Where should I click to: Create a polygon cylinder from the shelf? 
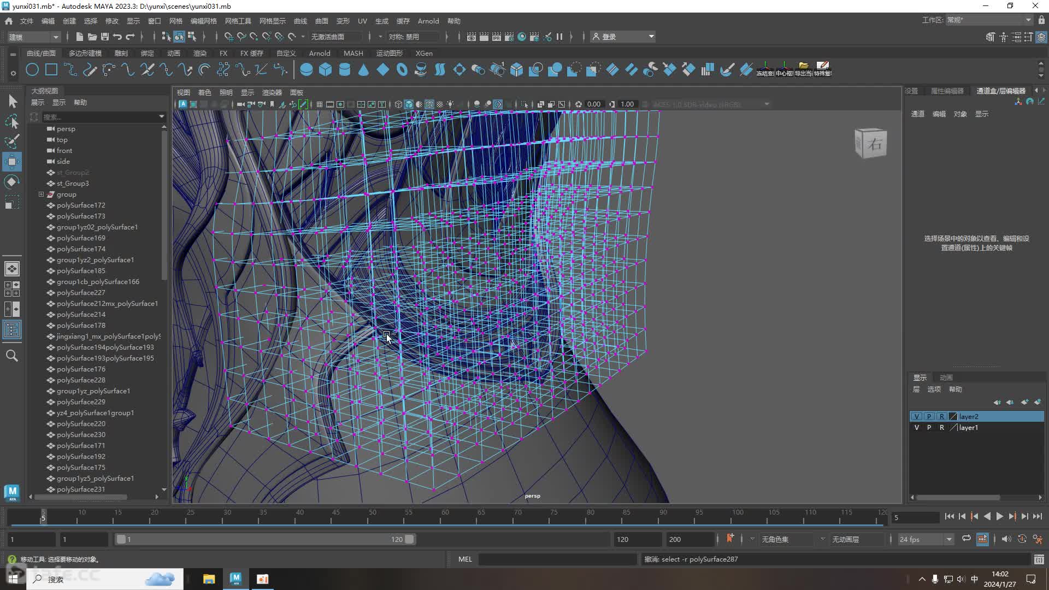[x=345, y=69]
